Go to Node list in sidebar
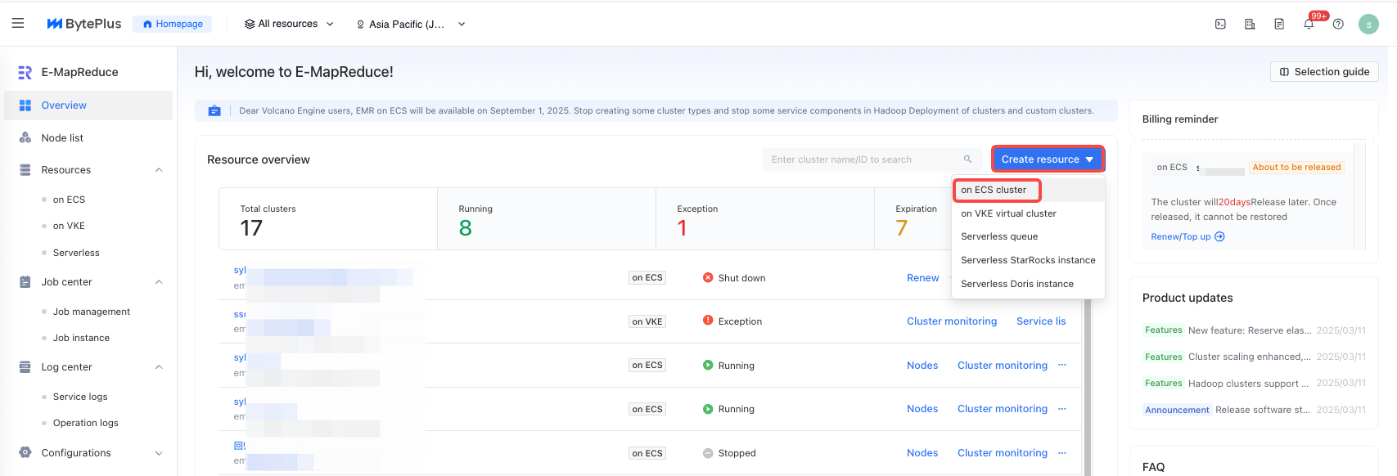 point(62,138)
